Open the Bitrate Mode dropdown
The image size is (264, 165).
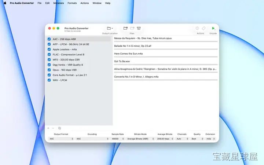coord(140,139)
